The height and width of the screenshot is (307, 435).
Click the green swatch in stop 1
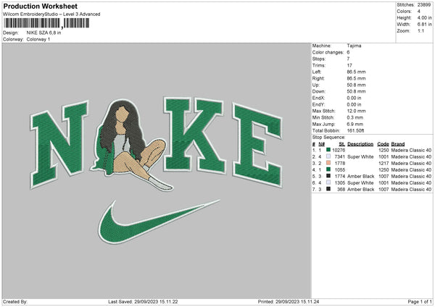click(328, 150)
